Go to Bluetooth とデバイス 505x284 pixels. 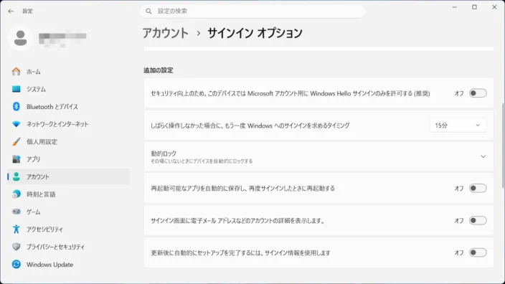(x=68, y=107)
